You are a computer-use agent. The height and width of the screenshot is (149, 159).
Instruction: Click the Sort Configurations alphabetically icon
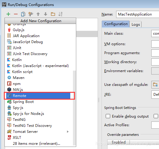point(60,14)
